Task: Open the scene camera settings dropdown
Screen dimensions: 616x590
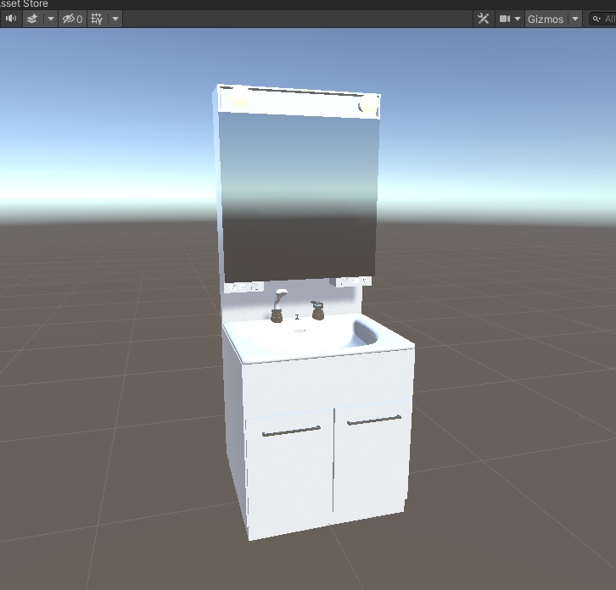Action: (510, 19)
